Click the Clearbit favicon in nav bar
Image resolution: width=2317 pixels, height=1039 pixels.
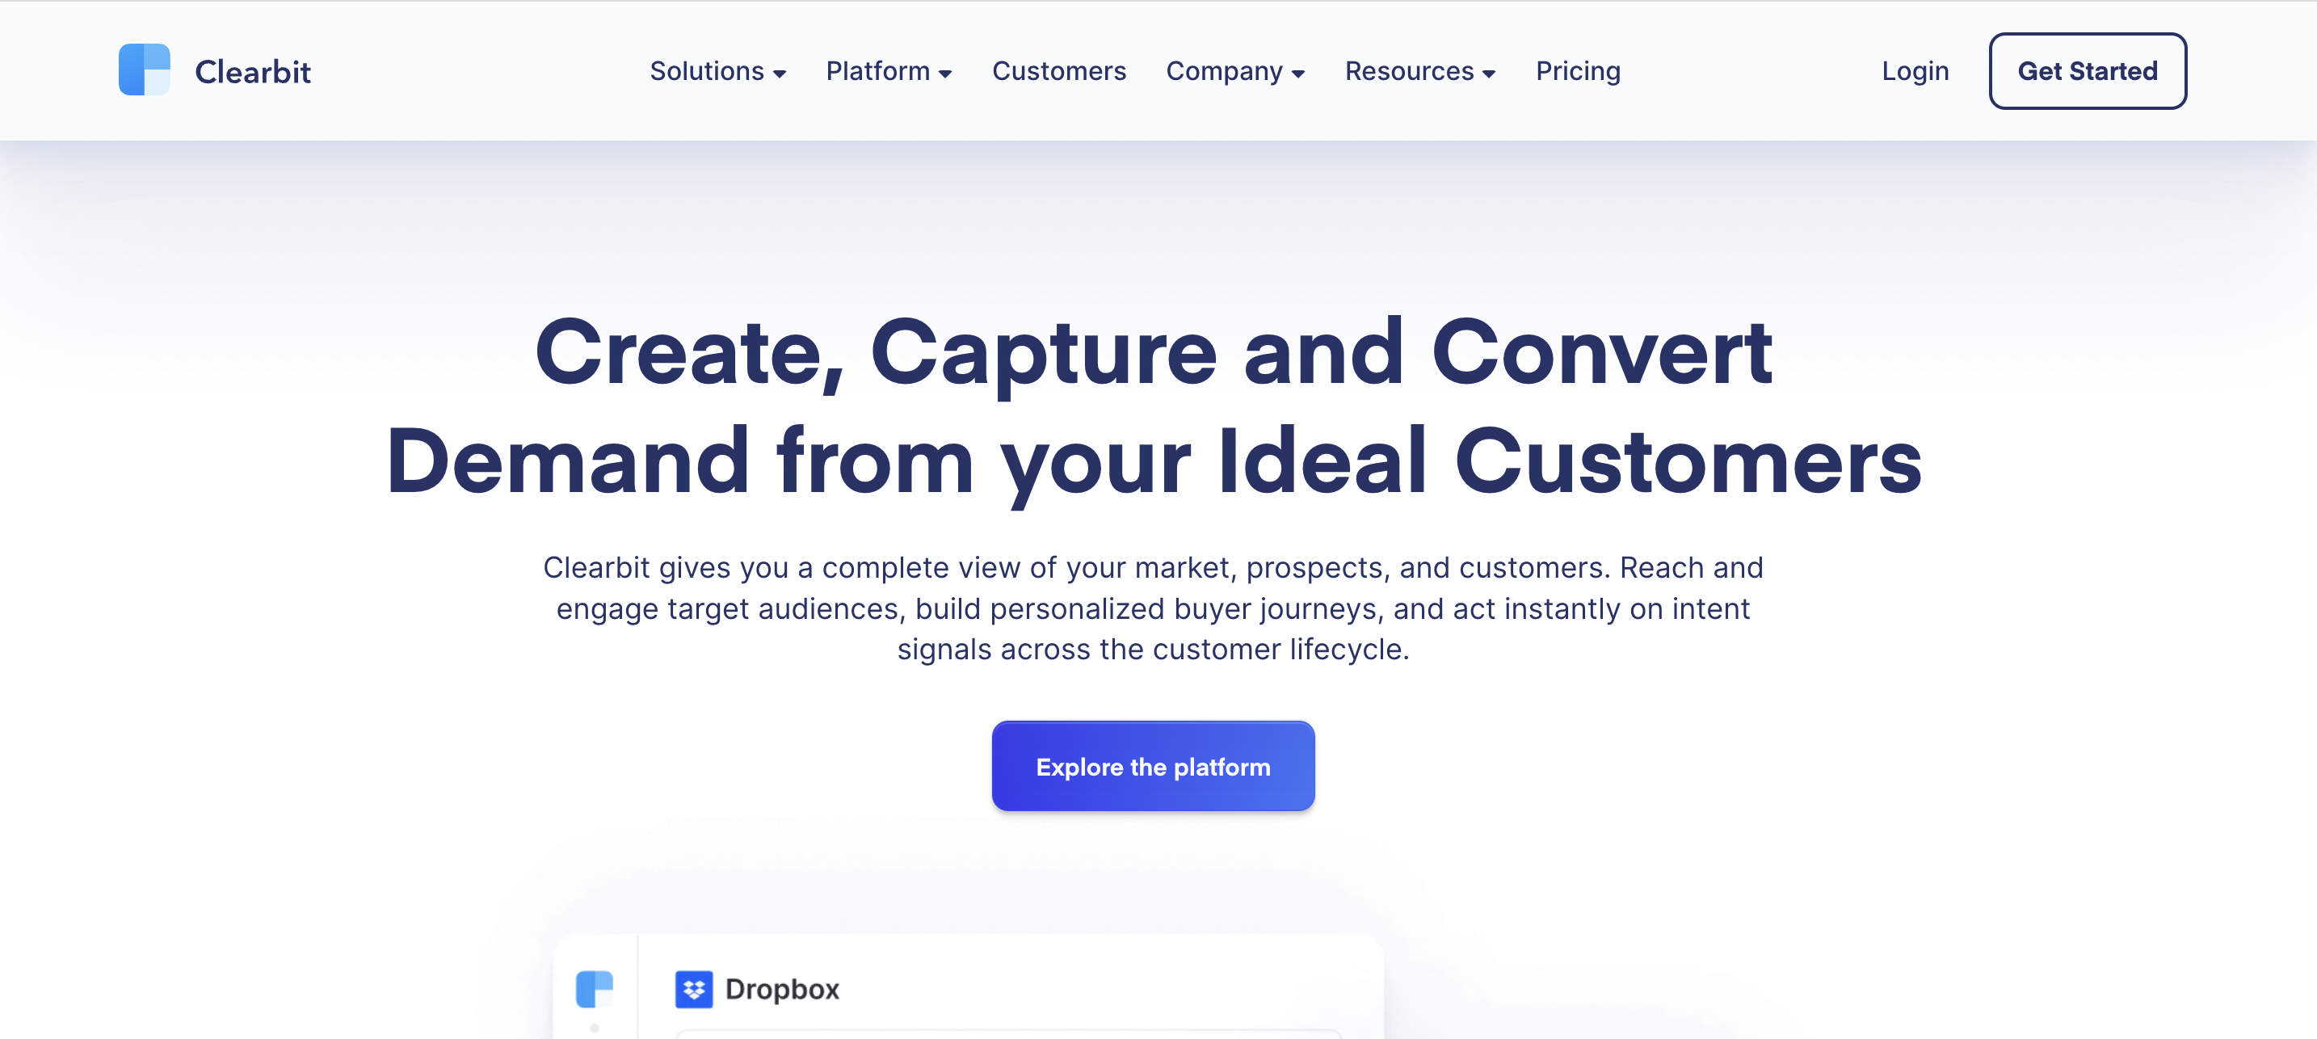tap(143, 71)
